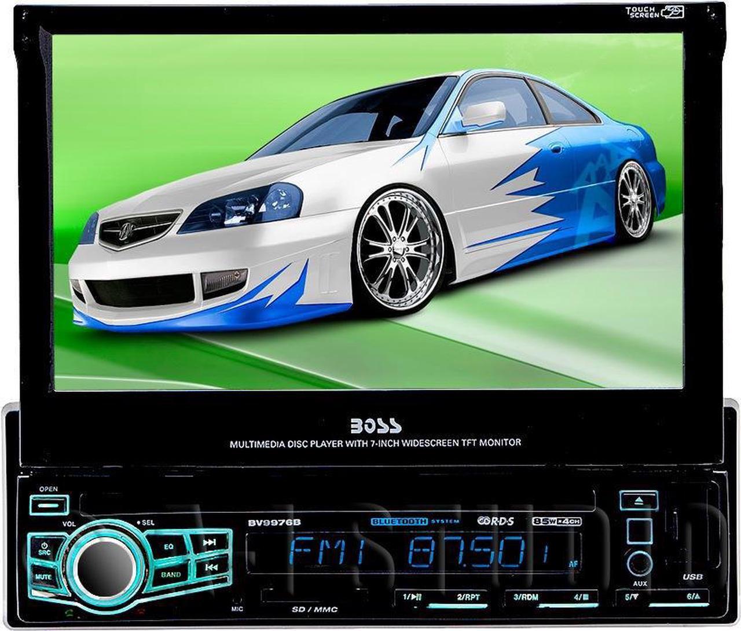Click the BOSS logo under screen

(376, 425)
